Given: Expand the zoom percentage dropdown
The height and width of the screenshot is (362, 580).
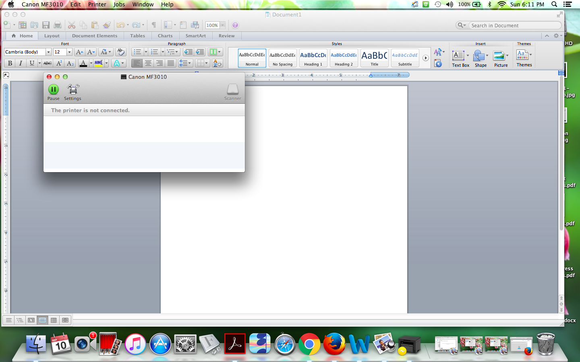Looking at the screenshot, I should click(222, 25).
